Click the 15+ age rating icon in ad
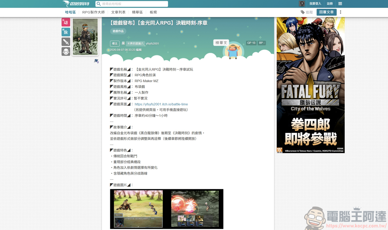Viewport: 388px width, 230px height. click(279, 150)
